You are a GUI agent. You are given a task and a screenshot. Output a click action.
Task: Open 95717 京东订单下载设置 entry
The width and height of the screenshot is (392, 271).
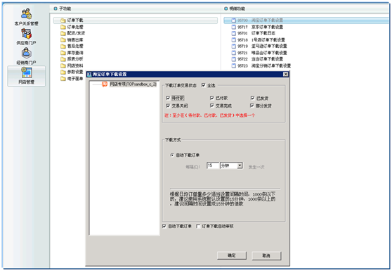click(257, 27)
